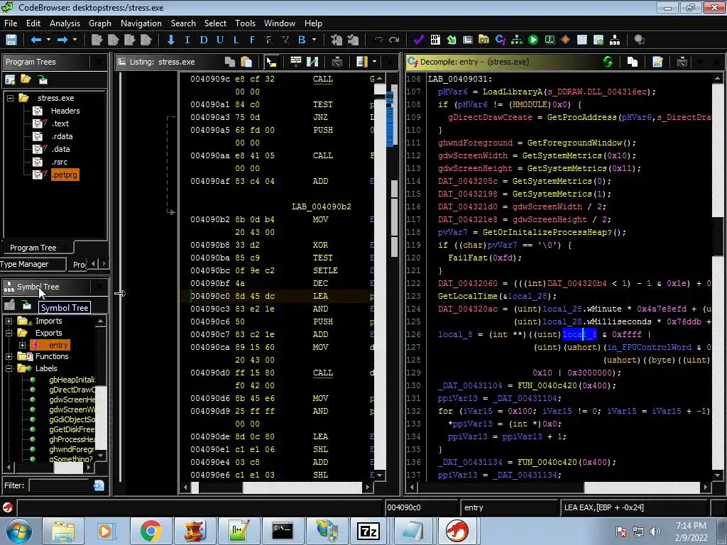Viewport: 727px width, 545px height.
Task: Select the ghwndForegr label in Symbol Tree
Action: (72, 449)
